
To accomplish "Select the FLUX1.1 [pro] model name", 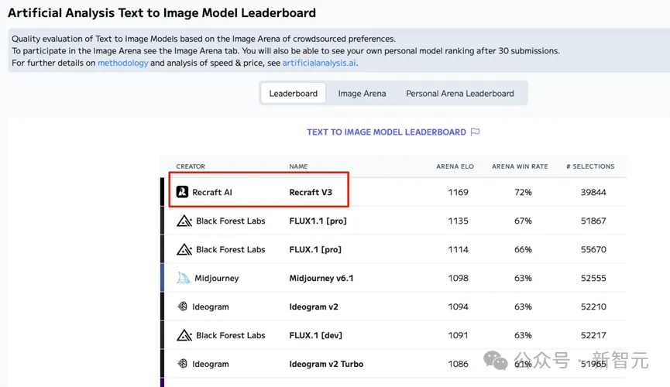I will pyautogui.click(x=318, y=221).
